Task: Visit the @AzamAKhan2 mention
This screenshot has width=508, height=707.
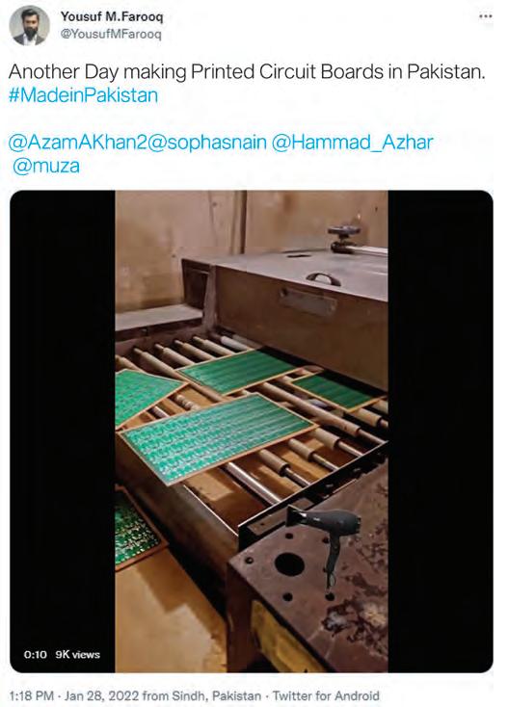Action: (78, 143)
